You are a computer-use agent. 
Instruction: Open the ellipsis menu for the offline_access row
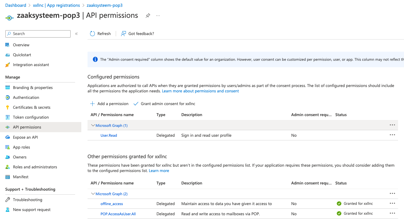point(392,203)
